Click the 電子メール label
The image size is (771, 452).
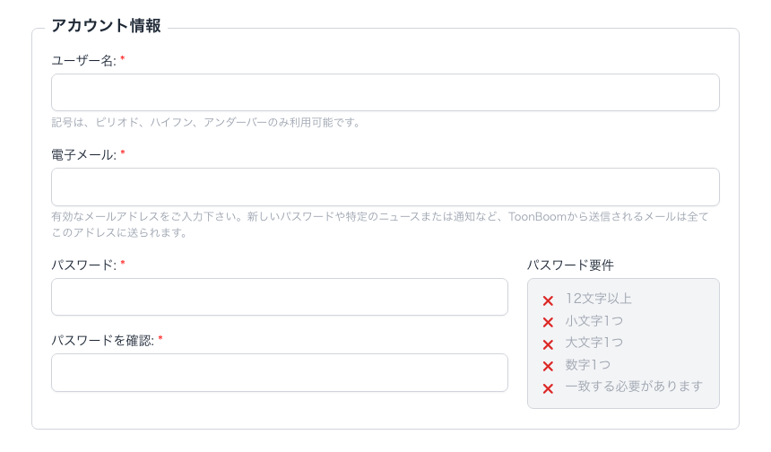click(84, 154)
